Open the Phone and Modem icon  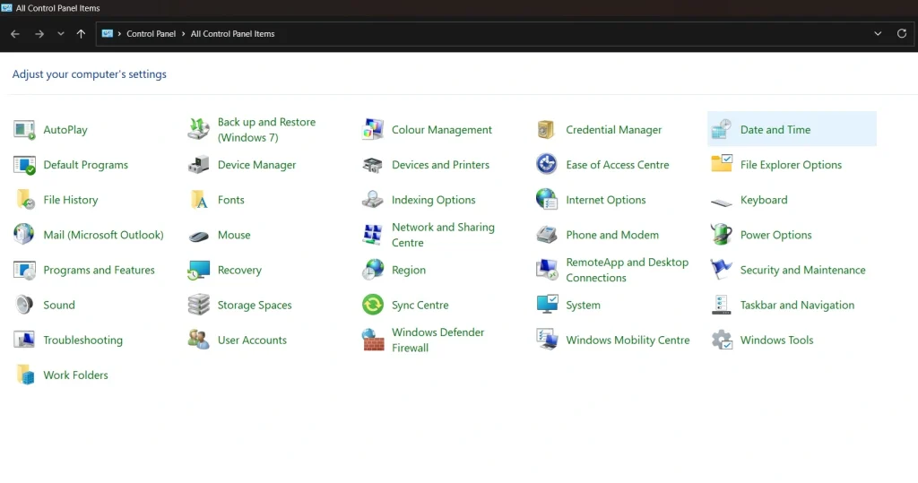[x=546, y=234]
